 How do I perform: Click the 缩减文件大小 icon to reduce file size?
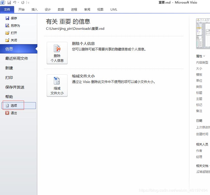(57, 86)
